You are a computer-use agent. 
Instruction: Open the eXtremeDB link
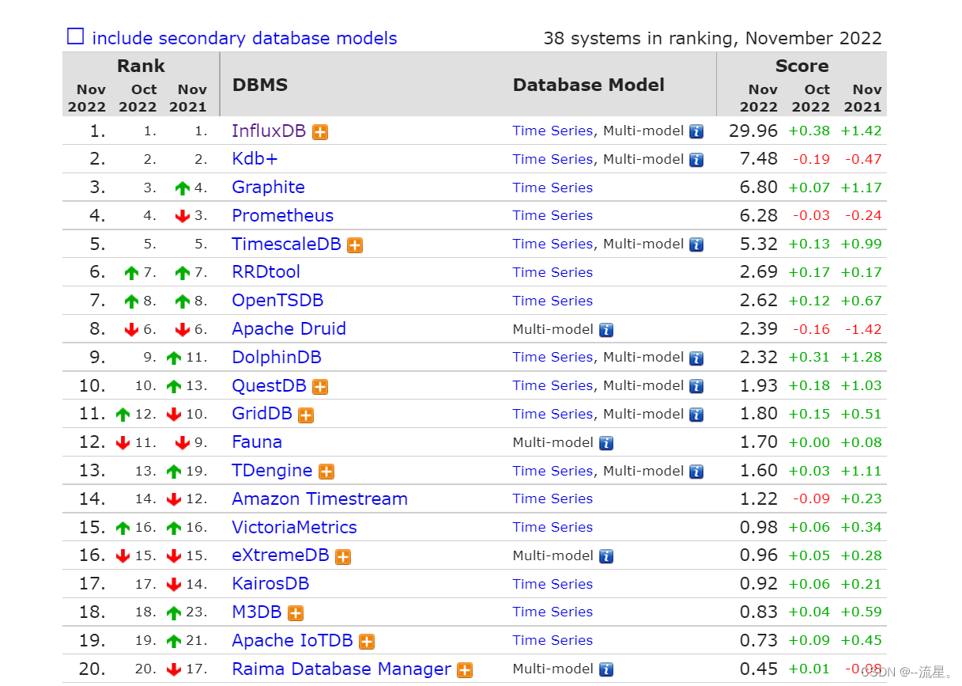281,555
